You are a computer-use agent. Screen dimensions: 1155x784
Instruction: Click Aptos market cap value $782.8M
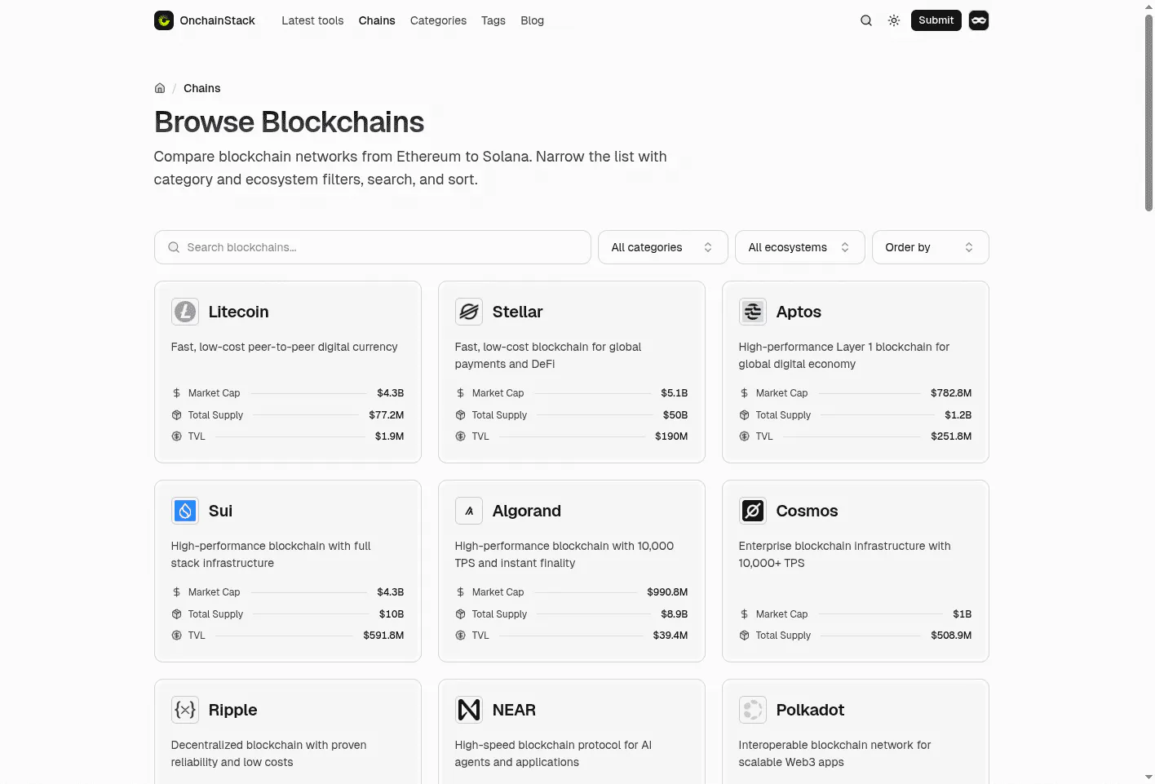click(x=951, y=393)
